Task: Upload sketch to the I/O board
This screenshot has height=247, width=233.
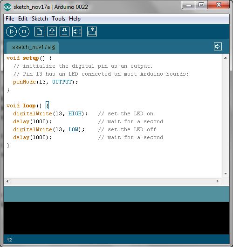Action: point(77,32)
